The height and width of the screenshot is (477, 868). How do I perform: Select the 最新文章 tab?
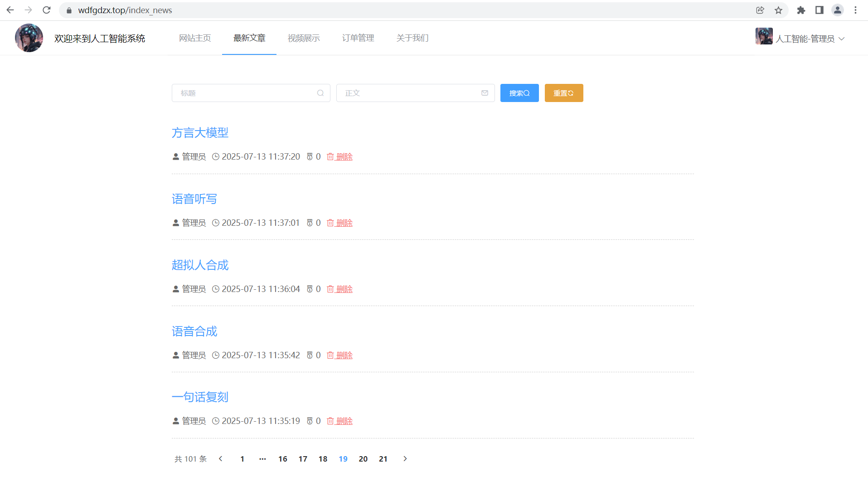click(x=249, y=38)
